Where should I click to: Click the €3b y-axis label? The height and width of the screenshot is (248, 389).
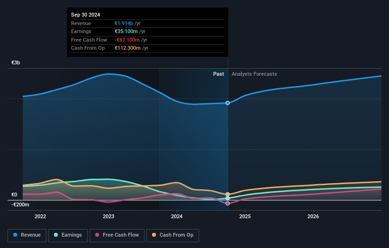coord(16,62)
